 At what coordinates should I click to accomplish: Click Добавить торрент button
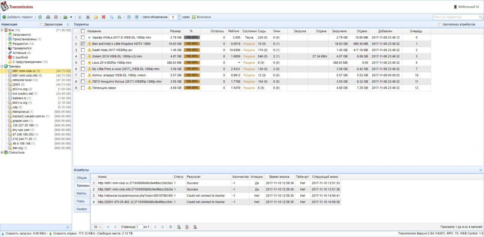[x=17, y=17]
